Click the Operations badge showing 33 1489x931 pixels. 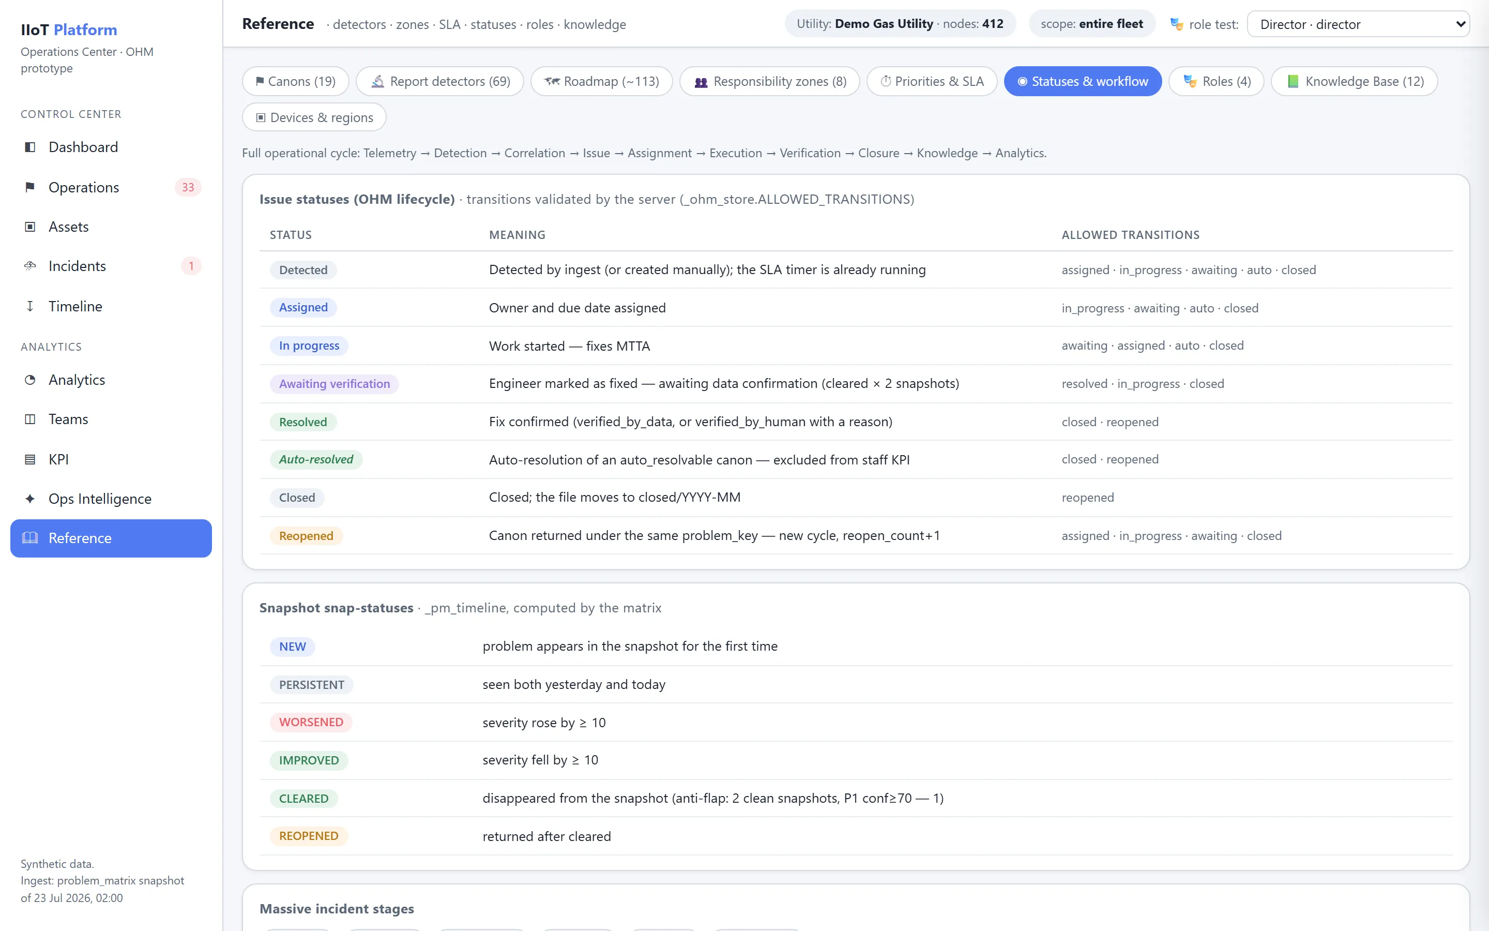188,187
